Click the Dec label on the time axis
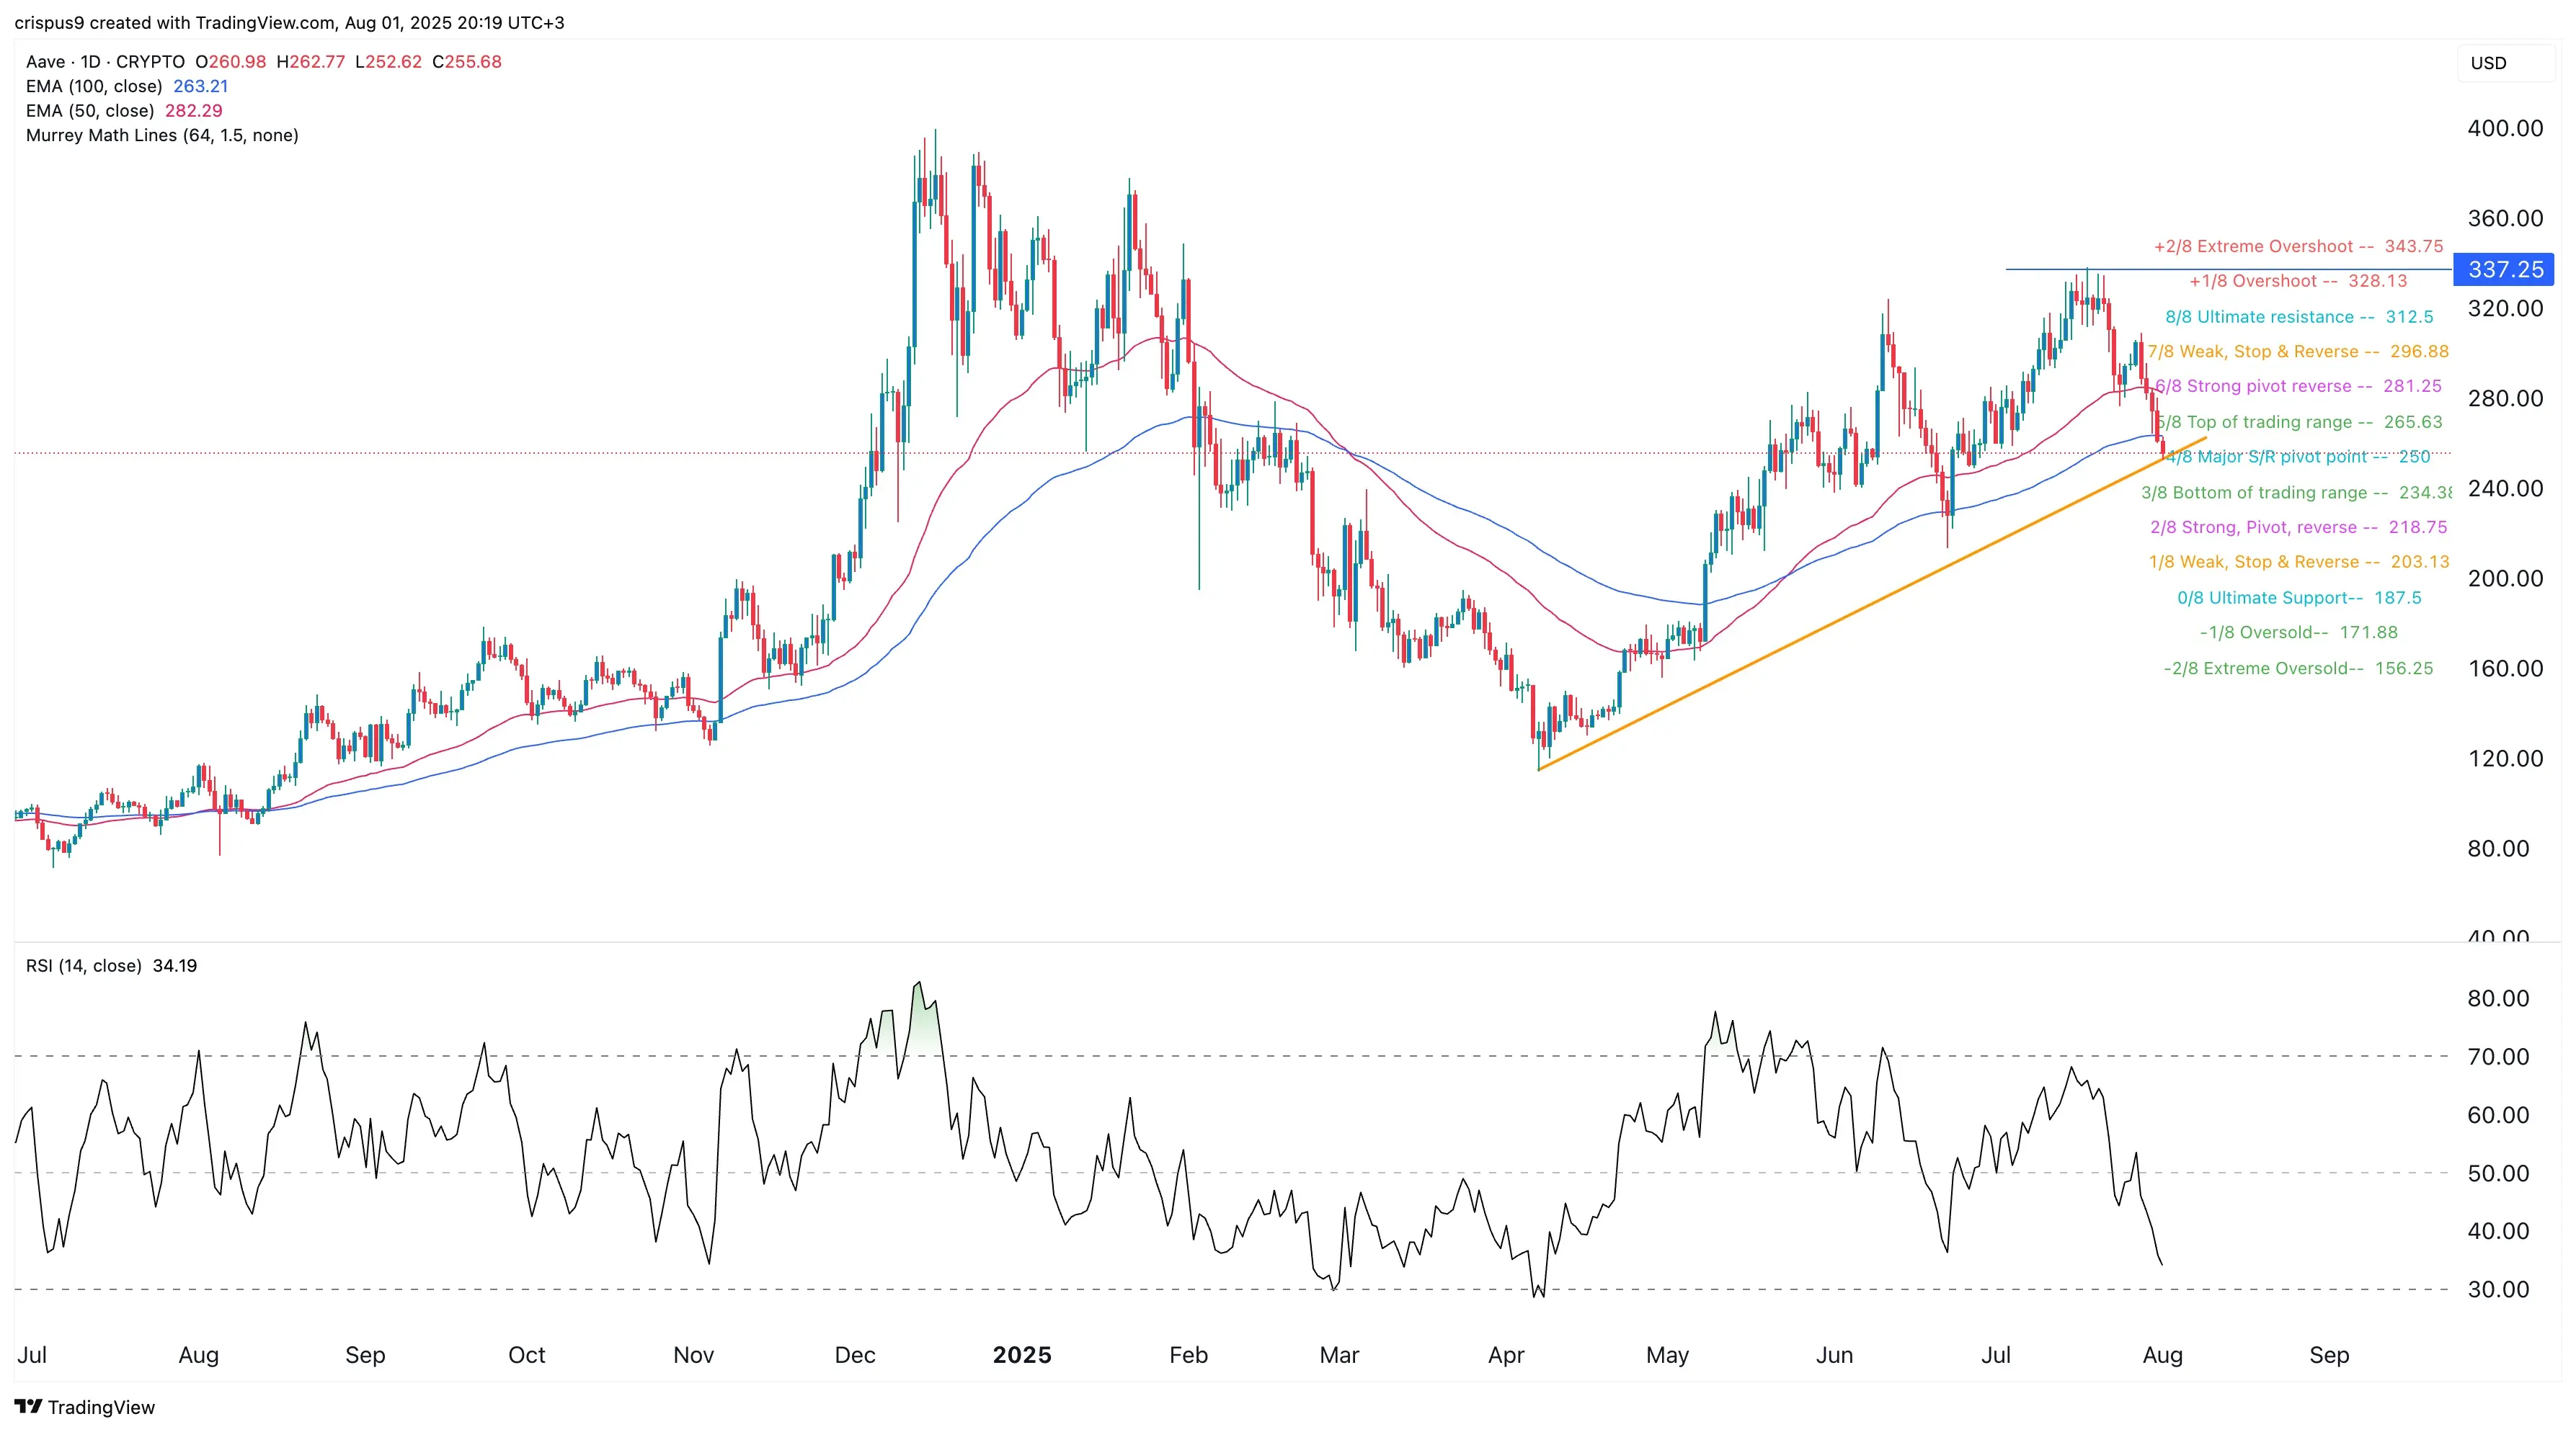This screenshot has width=2576, height=1432. [x=855, y=1355]
